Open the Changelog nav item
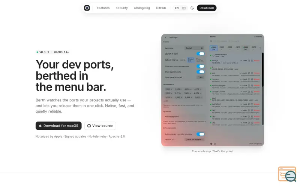 coord(142,8)
